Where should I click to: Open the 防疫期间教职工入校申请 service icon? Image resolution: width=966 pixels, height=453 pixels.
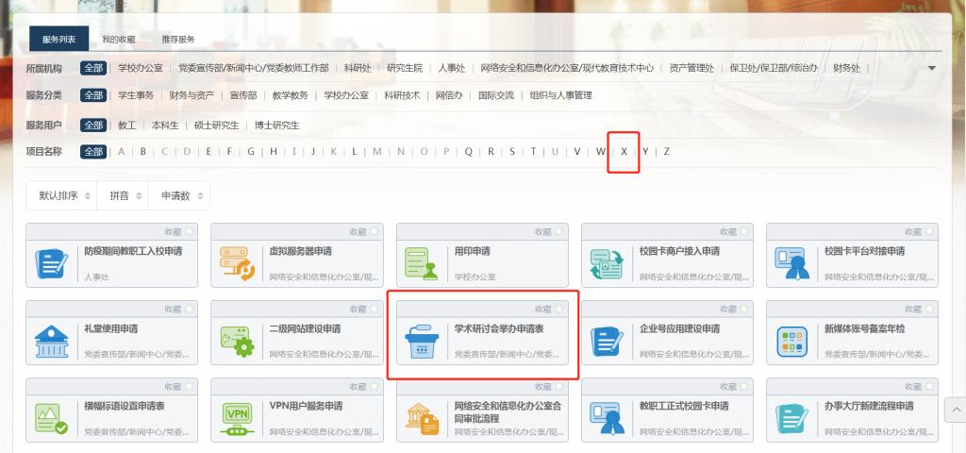click(49, 262)
